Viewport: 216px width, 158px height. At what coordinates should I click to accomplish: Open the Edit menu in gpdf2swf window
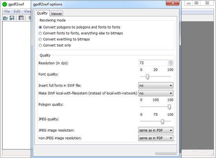[17, 11]
